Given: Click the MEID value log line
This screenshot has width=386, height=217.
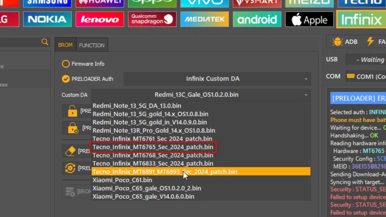Looking at the screenshot, I should point(359,166).
